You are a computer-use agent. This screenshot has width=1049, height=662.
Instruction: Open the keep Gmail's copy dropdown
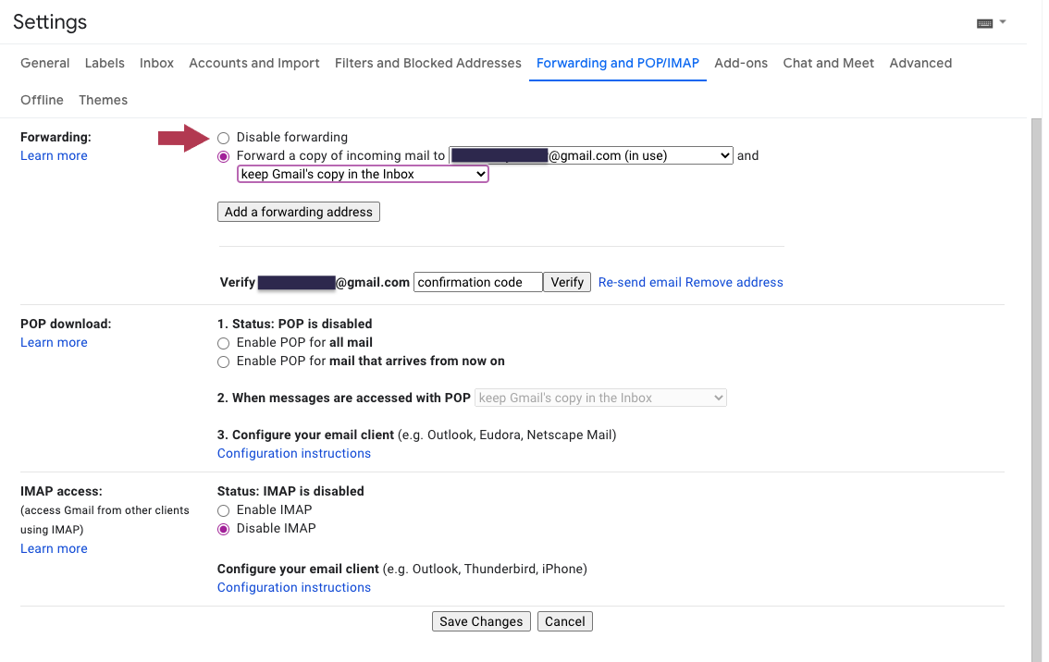coord(362,174)
